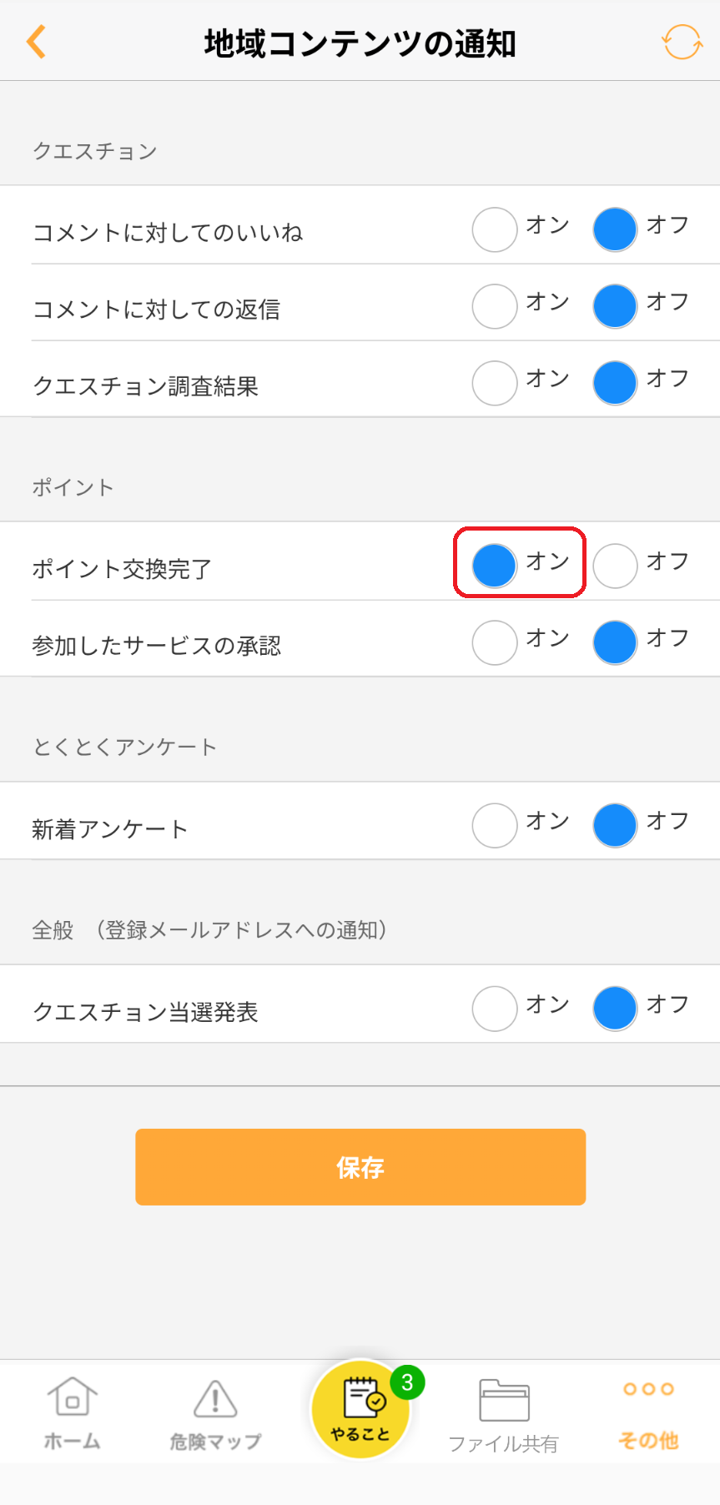Enable 新着アンケート notifications
Screen dimensions: 720x1505
495,825
